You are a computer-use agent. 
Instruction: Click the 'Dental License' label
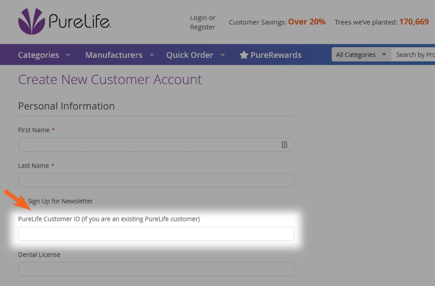39,255
